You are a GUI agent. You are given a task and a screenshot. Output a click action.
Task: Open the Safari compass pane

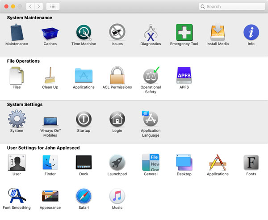click(84, 196)
